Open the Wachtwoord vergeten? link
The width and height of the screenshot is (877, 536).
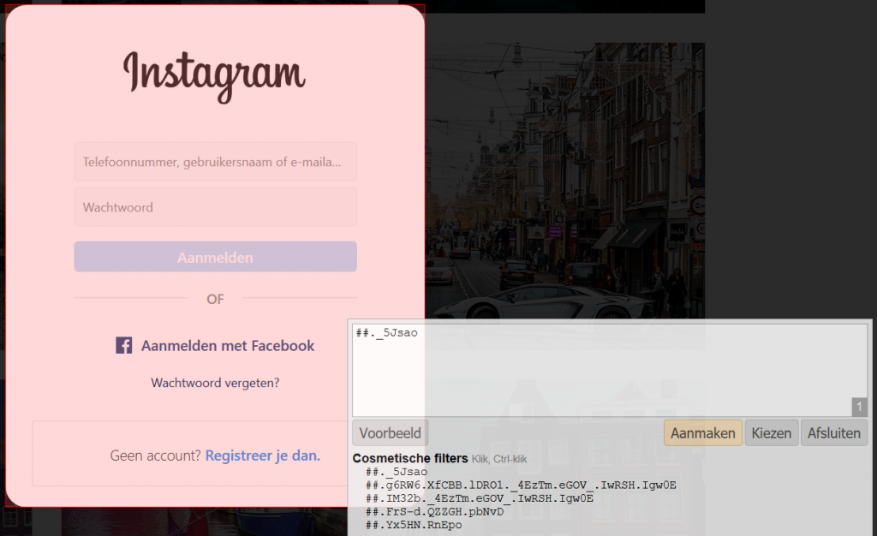[215, 383]
